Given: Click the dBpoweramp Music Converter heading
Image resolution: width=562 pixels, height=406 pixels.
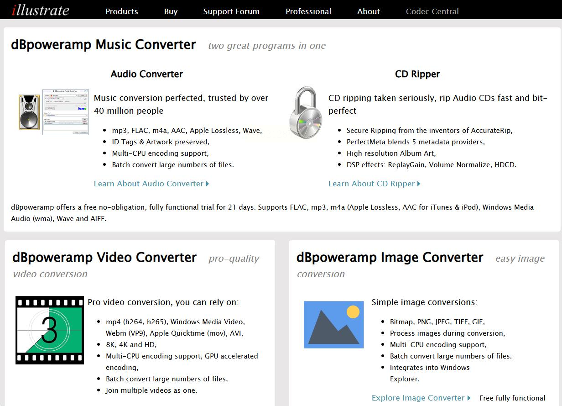Looking at the screenshot, I should coord(104,45).
